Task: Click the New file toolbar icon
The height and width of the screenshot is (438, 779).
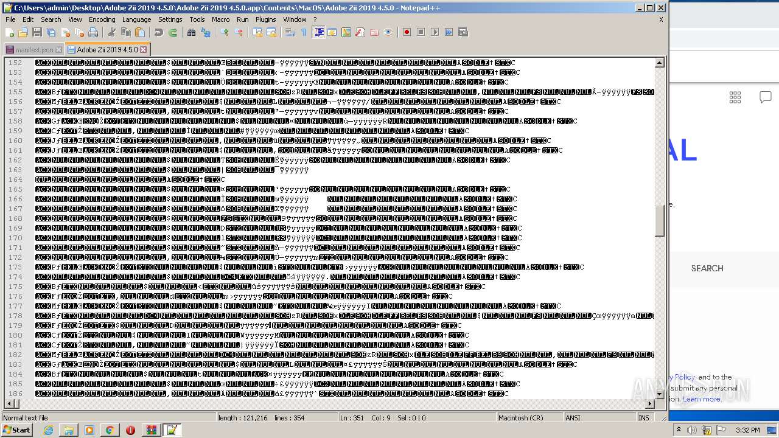Action: click(x=9, y=32)
